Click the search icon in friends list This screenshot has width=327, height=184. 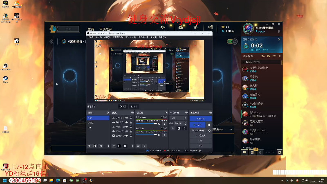pyautogui.click(x=280, y=56)
